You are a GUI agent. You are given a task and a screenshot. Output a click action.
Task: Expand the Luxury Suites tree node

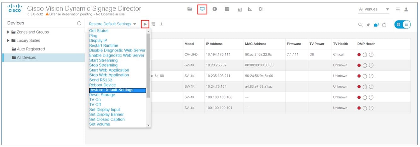coord(8,41)
